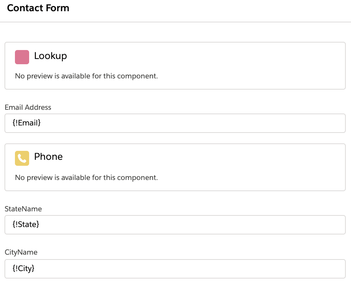Viewport: 351px width, 286px height.
Task: Click the {!State} placeholder value
Action: [26, 224]
